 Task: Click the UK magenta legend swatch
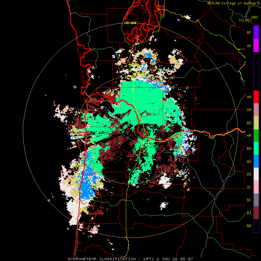point(256,46)
